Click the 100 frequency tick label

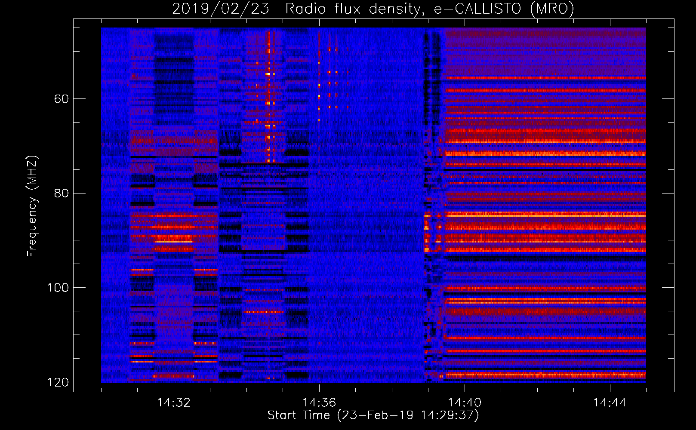click(x=58, y=288)
